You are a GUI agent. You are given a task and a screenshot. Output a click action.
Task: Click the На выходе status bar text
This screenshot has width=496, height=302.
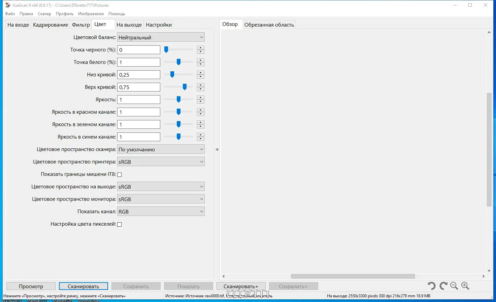[x=378, y=296]
